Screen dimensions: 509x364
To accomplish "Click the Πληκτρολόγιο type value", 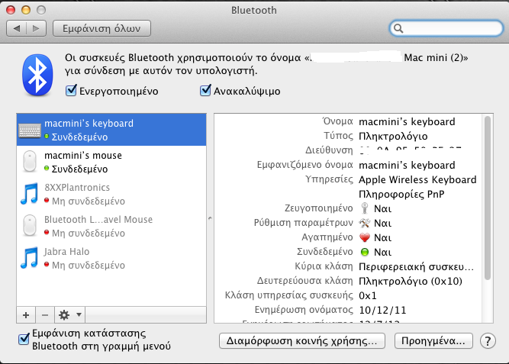I will tap(393, 136).
